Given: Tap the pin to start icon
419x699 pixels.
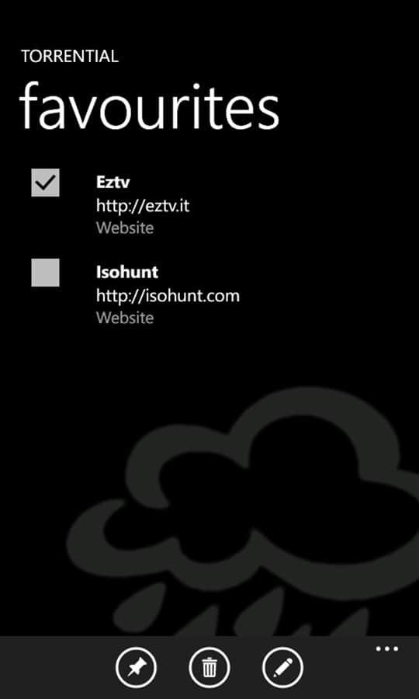Looking at the screenshot, I should [136, 668].
